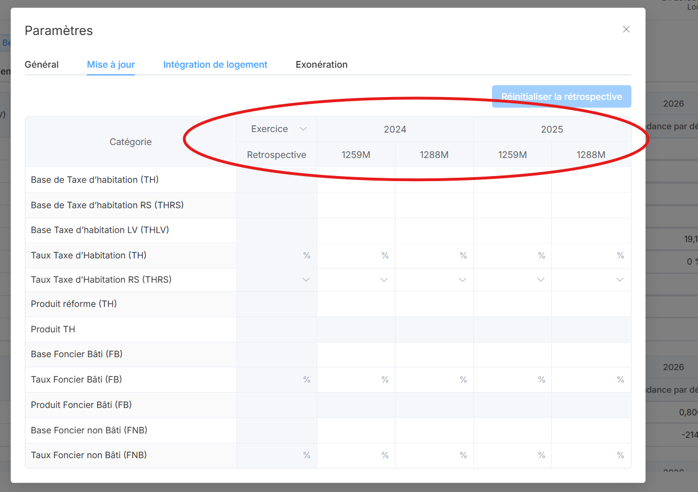The height and width of the screenshot is (492, 698).
Task: Click Taux Foncier Bâti (FB) 2025 1288M field
Action: (588, 380)
